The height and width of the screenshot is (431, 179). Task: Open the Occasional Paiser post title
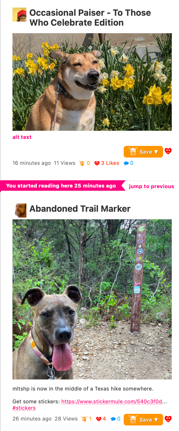pyautogui.click(x=90, y=17)
